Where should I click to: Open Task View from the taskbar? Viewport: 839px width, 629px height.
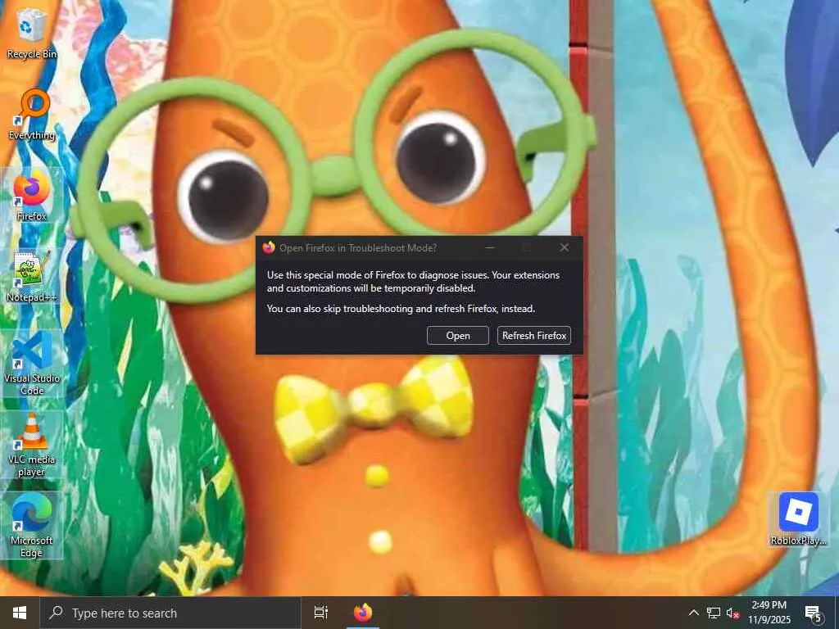321,613
